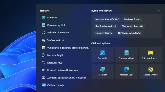Screen dimensions: 165x92
Task: Click Vyhledání a odstranění problémů s tisk... text
Action: click(x=68, y=48)
